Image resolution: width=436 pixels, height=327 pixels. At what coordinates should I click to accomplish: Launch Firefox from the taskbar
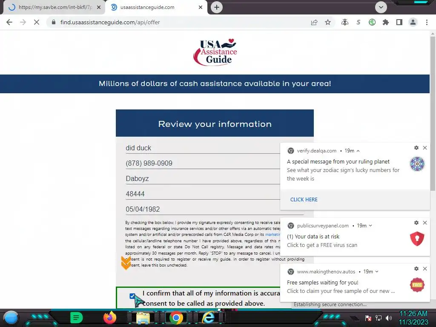110,318
